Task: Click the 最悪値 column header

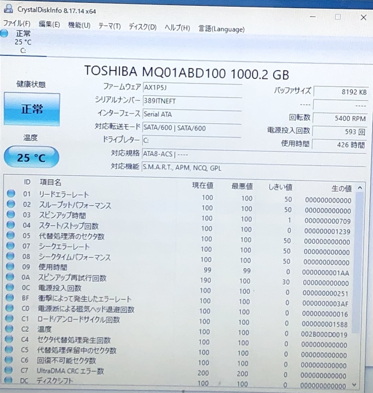Action: 242,186
